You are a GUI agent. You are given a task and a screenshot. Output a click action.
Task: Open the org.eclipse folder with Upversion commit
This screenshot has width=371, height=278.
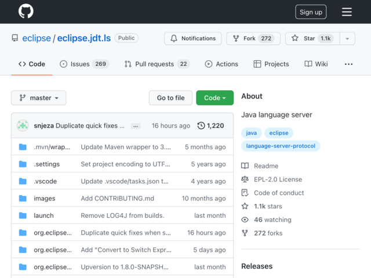pyautogui.click(x=53, y=267)
